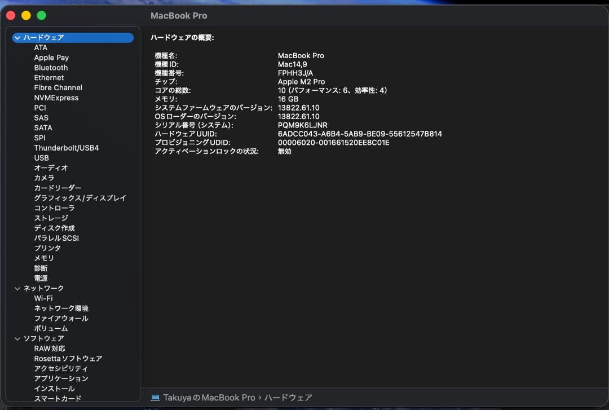Open the Ethernet hardware report
Screen dimensions: 609x410
(x=49, y=77)
